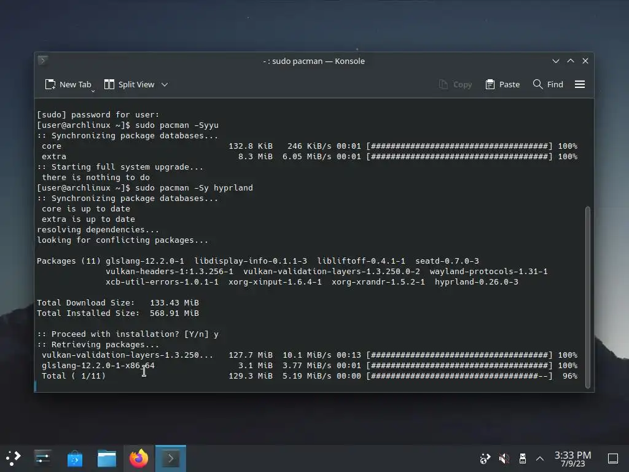Viewport: 629px width, 472px height.
Task: Open the application launcher on taskbar
Action: 13,458
